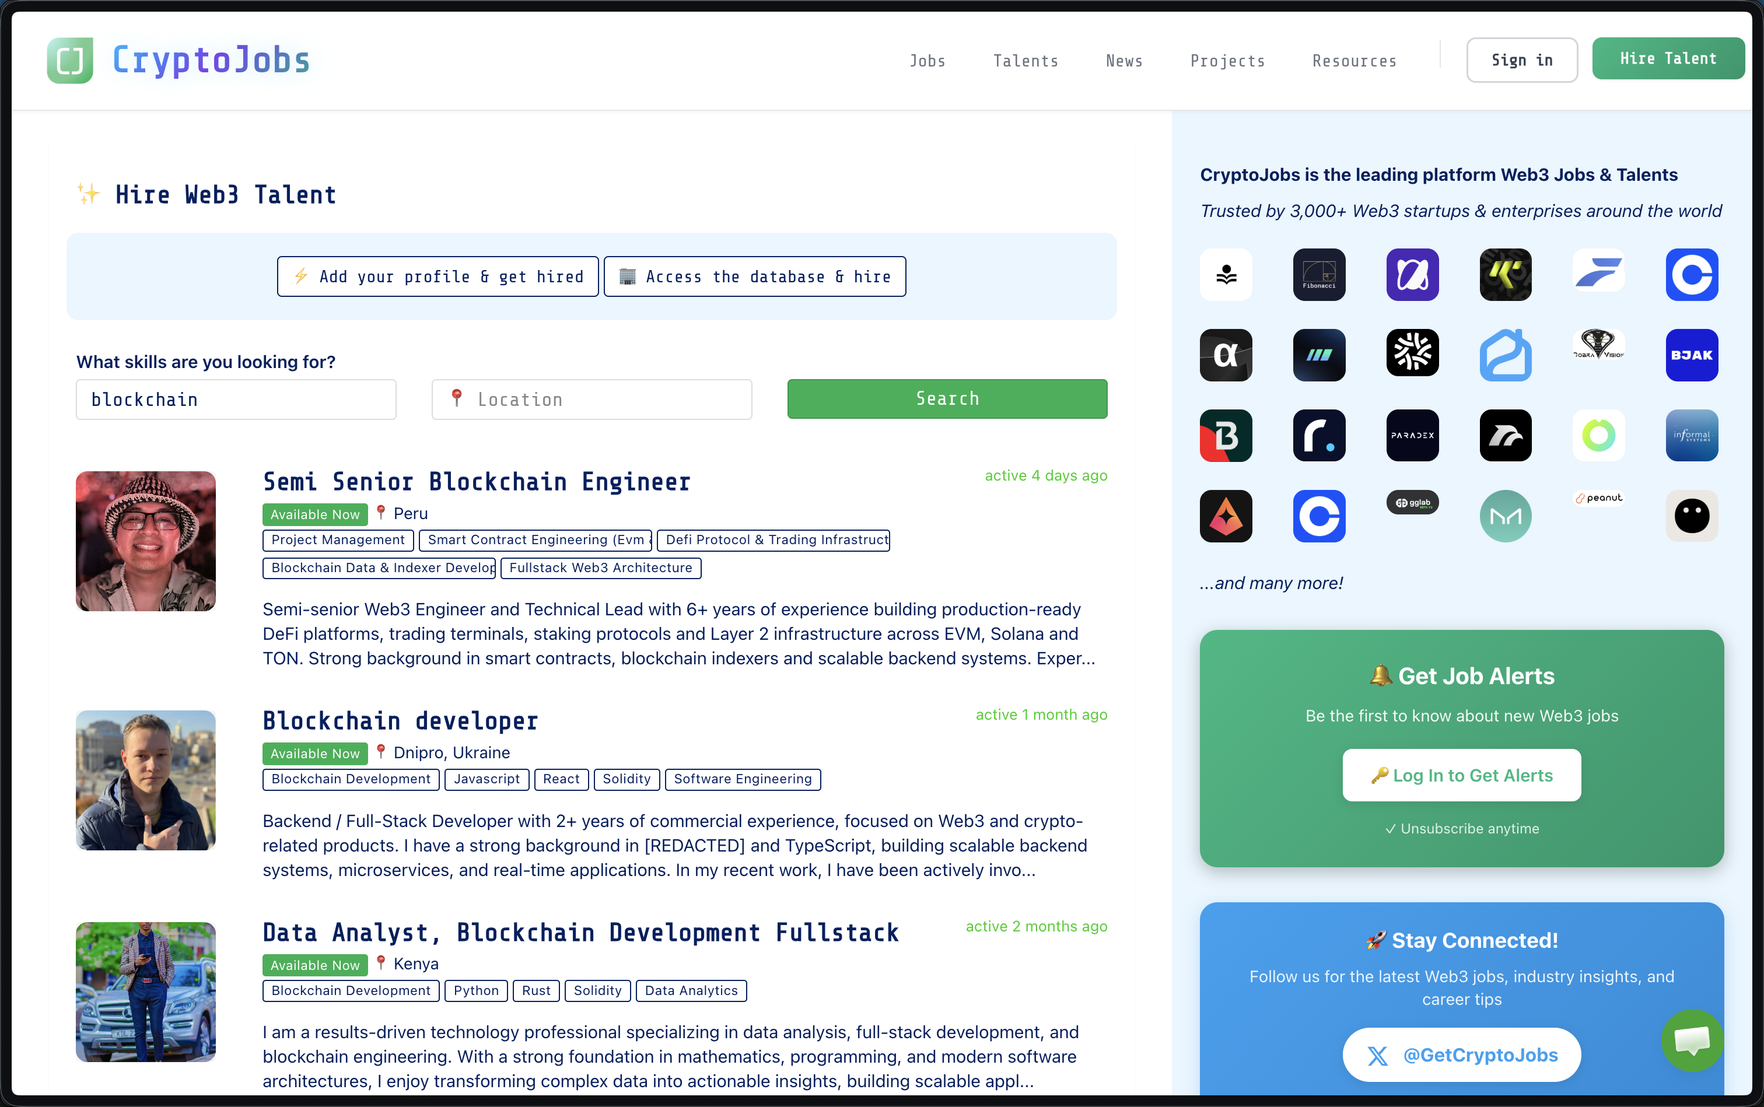The width and height of the screenshot is (1764, 1107).
Task: Click the Defi Protocol & Trading tag
Action: tap(773, 540)
